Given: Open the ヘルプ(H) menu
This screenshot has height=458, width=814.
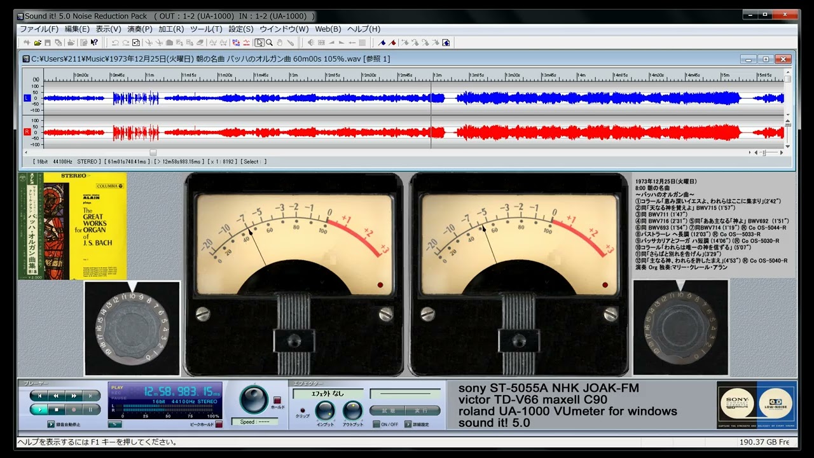Looking at the screenshot, I should (x=364, y=29).
